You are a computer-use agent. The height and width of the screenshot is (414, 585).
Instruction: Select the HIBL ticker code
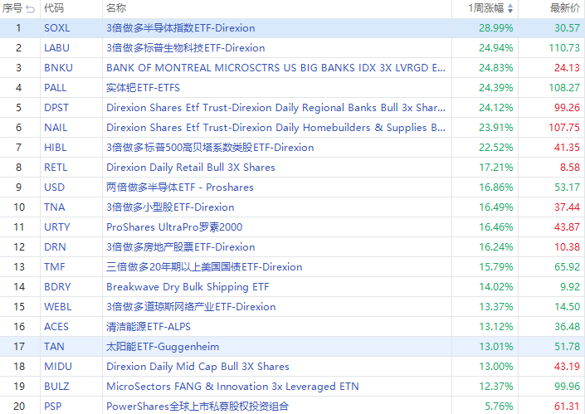[56, 148]
